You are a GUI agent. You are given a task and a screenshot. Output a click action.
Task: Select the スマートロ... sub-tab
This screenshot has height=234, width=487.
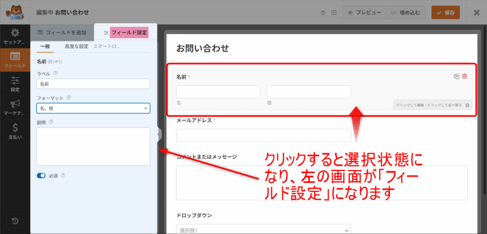107,47
